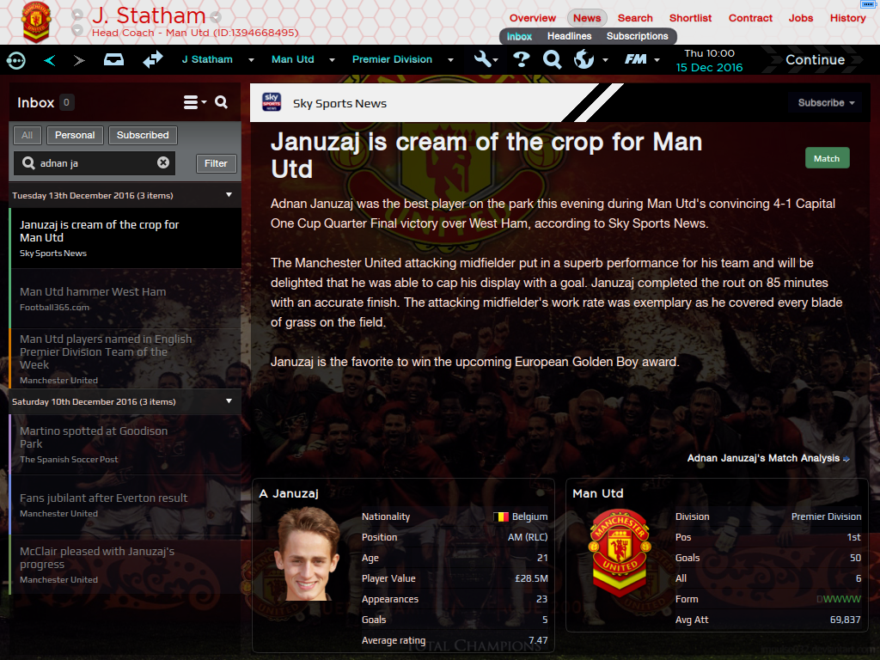The image size is (880, 660).
Task: Toggle the Personal inbox filter
Action: click(75, 135)
